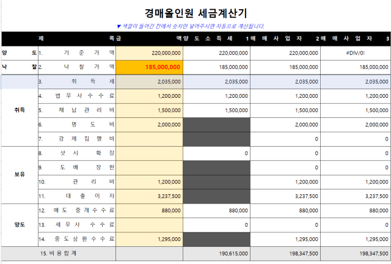The width and height of the screenshot is (391, 264).
Task: Select the 0 in 세무사 수수료 양도소득세 column
Action: [216, 225]
